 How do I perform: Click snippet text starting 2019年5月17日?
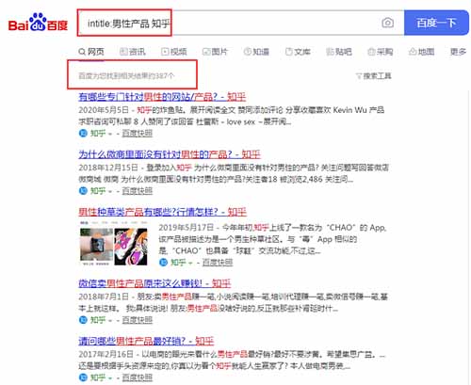point(272,239)
